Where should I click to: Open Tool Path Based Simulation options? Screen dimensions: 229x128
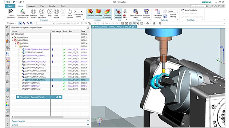[x=23, y=14]
